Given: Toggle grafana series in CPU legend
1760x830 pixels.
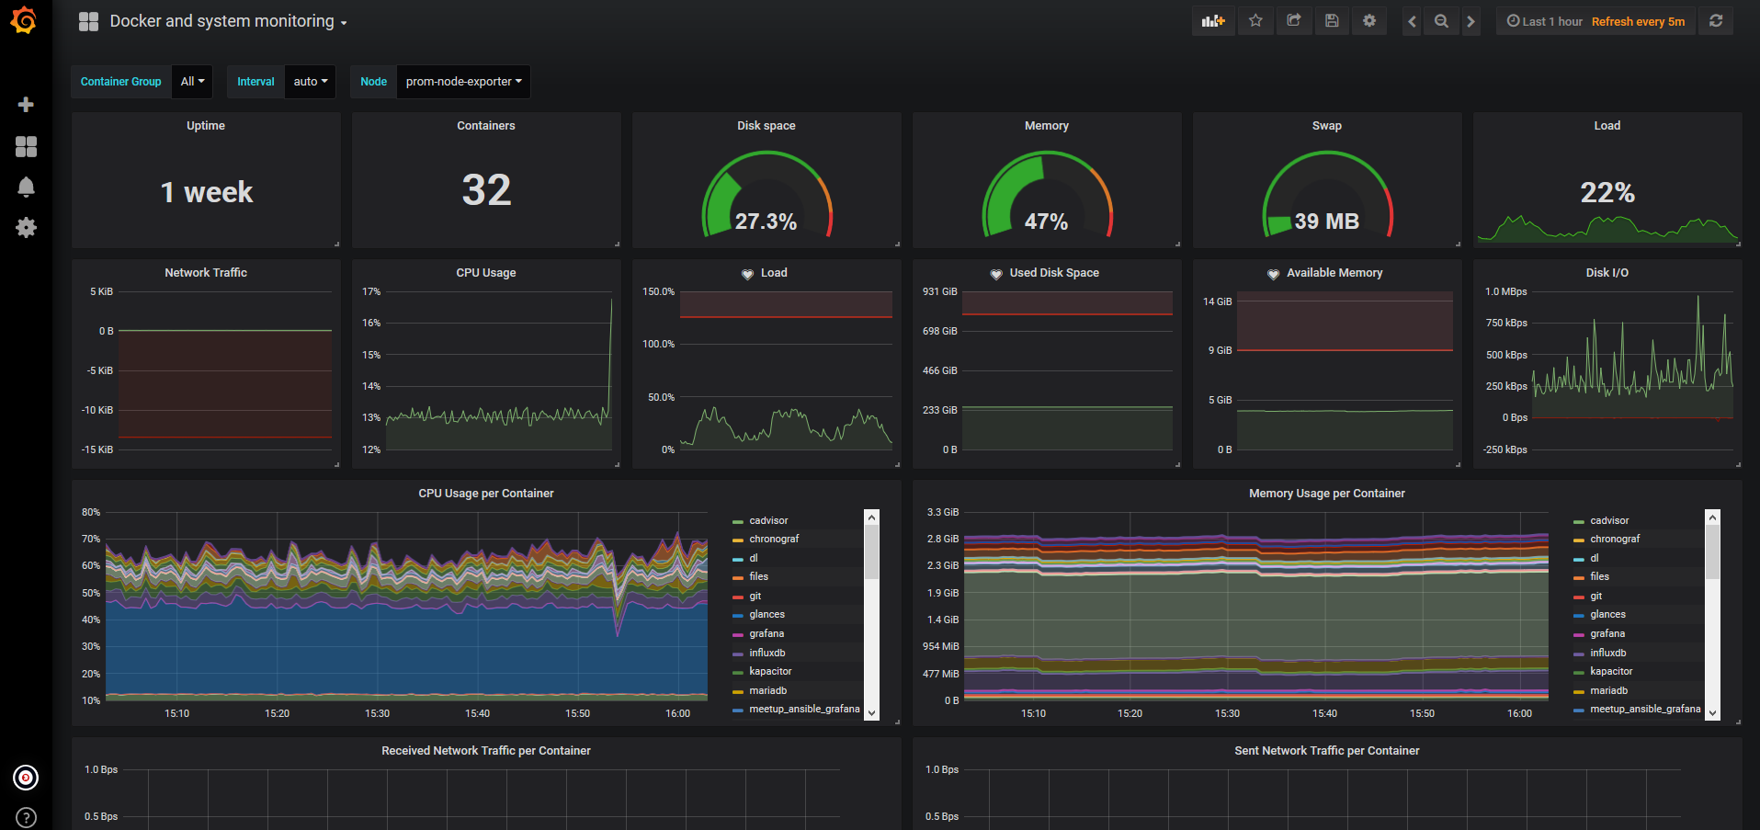Looking at the screenshot, I should click(x=766, y=634).
